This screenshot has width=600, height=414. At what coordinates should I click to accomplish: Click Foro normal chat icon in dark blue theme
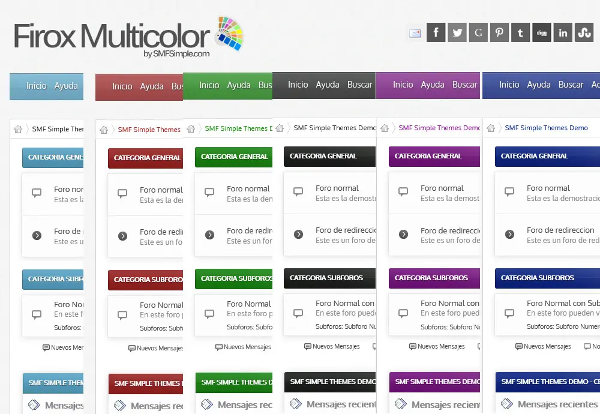pos(509,191)
